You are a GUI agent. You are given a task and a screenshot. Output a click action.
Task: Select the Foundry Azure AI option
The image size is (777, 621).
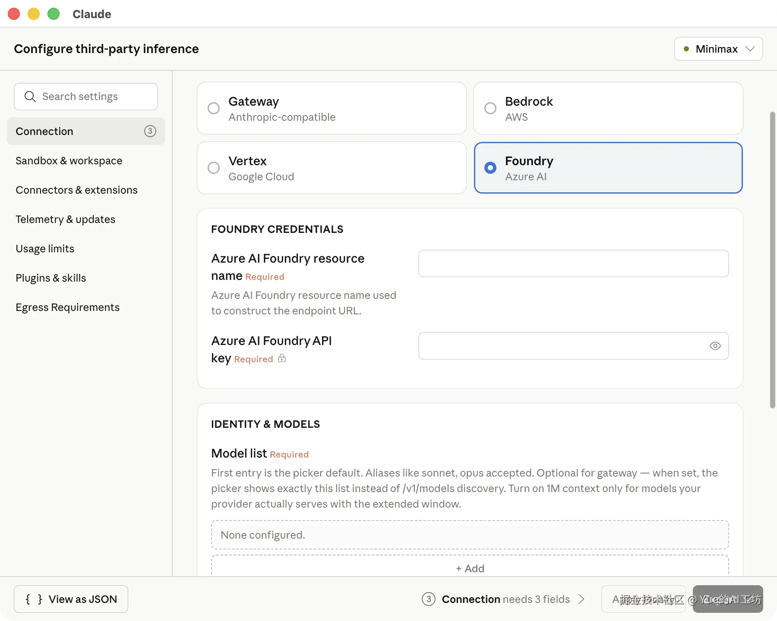[608, 168]
